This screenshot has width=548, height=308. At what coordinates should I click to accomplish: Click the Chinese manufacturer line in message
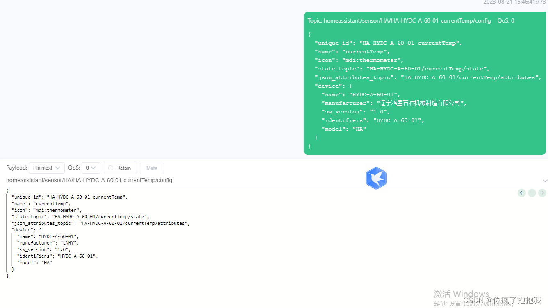[394, 103]
